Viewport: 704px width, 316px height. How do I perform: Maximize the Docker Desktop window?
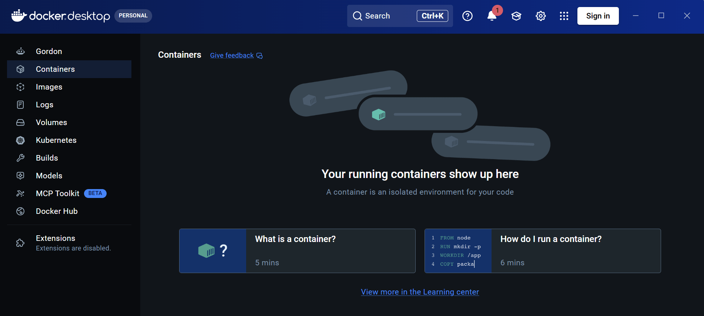tap(661, 16)
